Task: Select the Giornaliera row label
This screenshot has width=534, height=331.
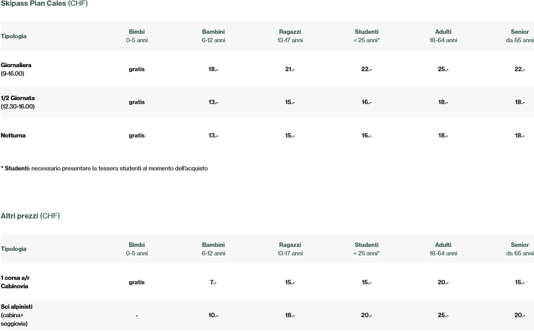Action: (16, 69)
